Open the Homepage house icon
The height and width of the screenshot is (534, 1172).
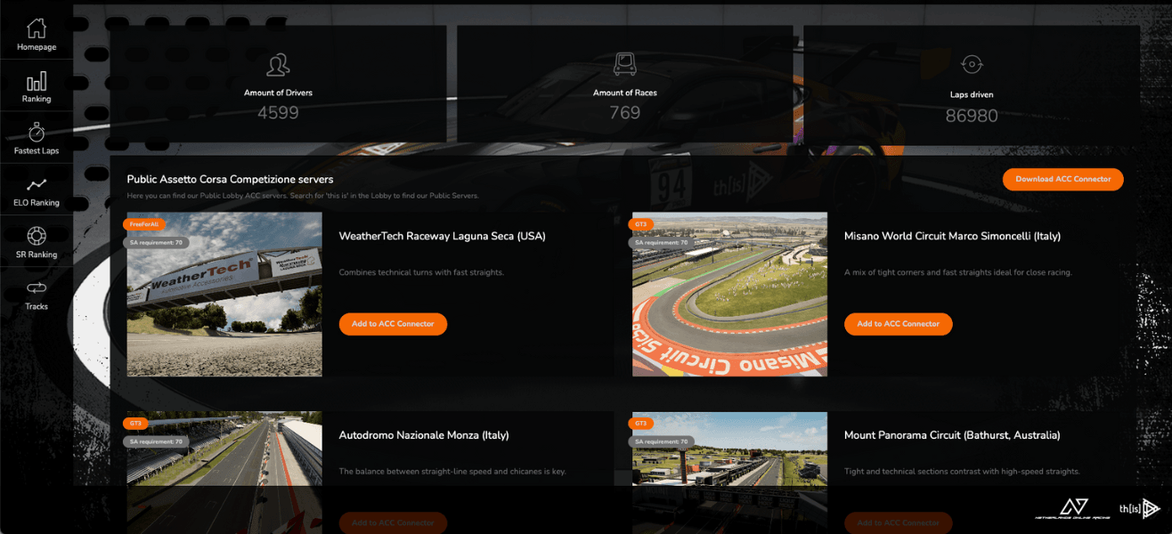[x=37, y=28]
